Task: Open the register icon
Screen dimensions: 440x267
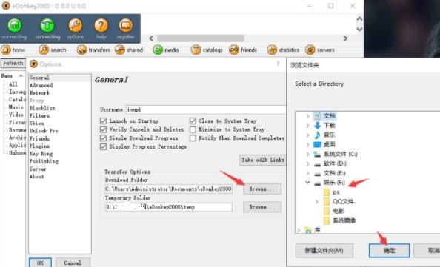Action: [125, 25]
